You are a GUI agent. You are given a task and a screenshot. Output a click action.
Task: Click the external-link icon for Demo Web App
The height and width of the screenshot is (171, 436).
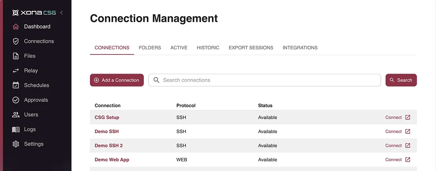(x=407, y=160)
